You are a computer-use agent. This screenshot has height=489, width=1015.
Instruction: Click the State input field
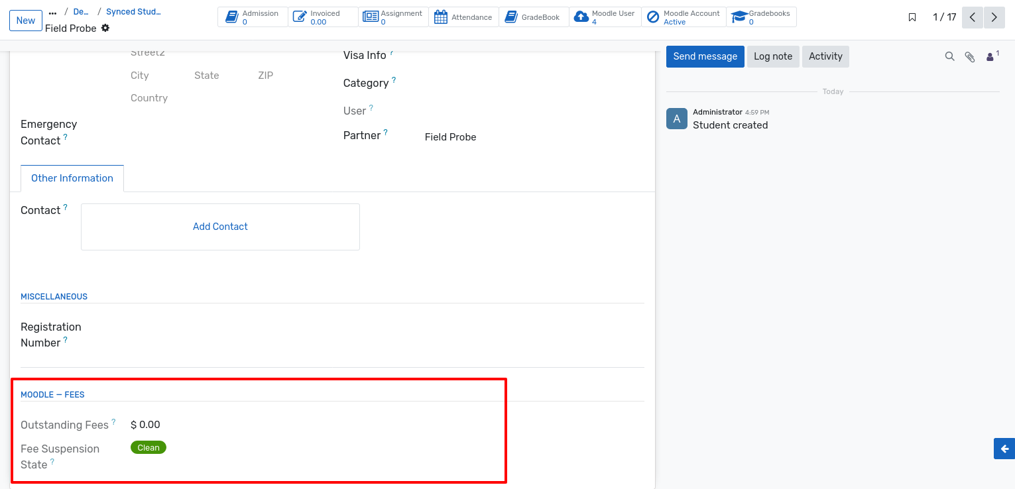click(x=222, y=76)
